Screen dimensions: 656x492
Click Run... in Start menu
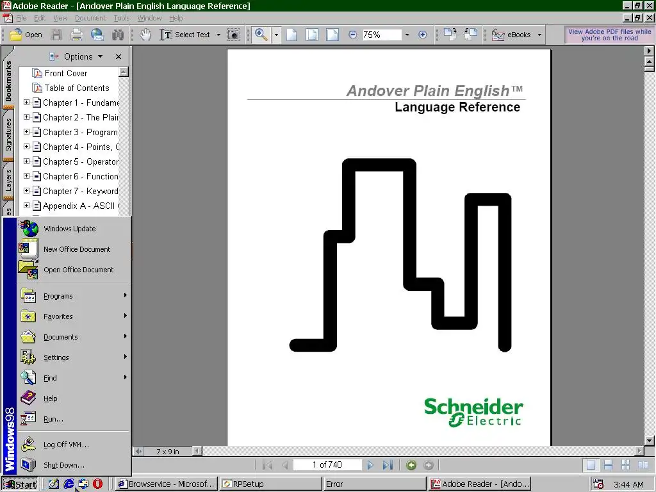pos(74,419)
